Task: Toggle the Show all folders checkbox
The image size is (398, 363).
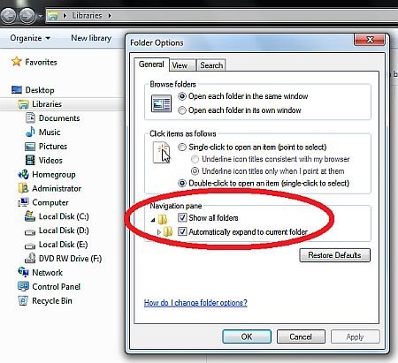Action: click(182, 217)
